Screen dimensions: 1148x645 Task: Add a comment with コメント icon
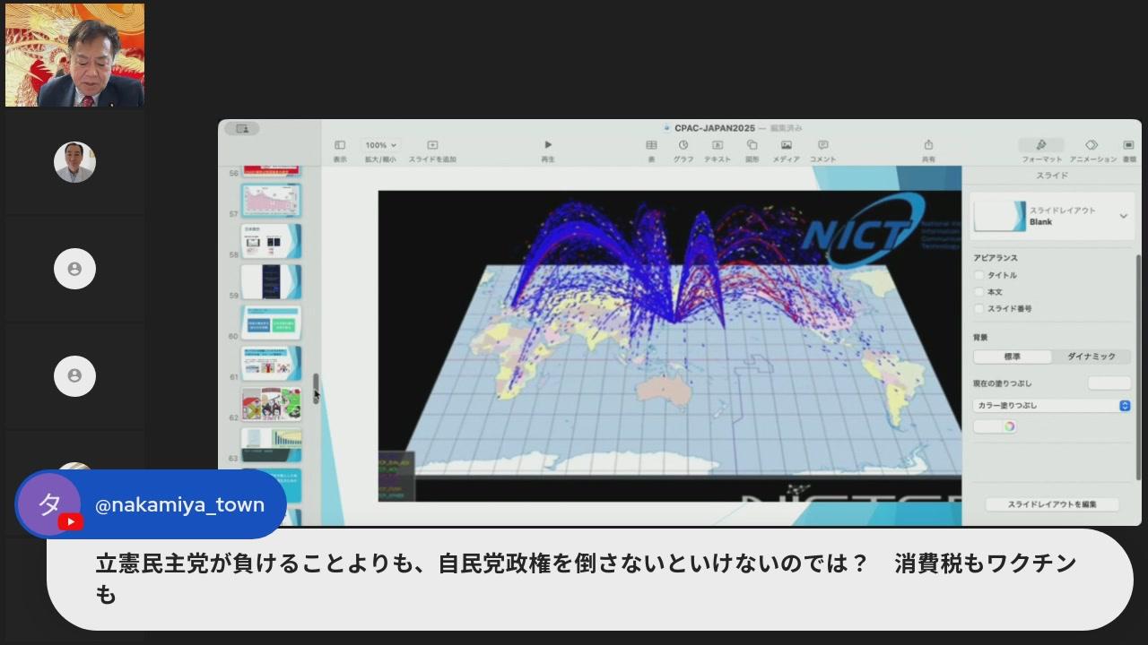click(x=822, y=145)
